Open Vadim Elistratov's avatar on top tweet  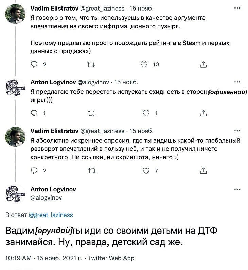pyautogui.click(x=16, y=14)
